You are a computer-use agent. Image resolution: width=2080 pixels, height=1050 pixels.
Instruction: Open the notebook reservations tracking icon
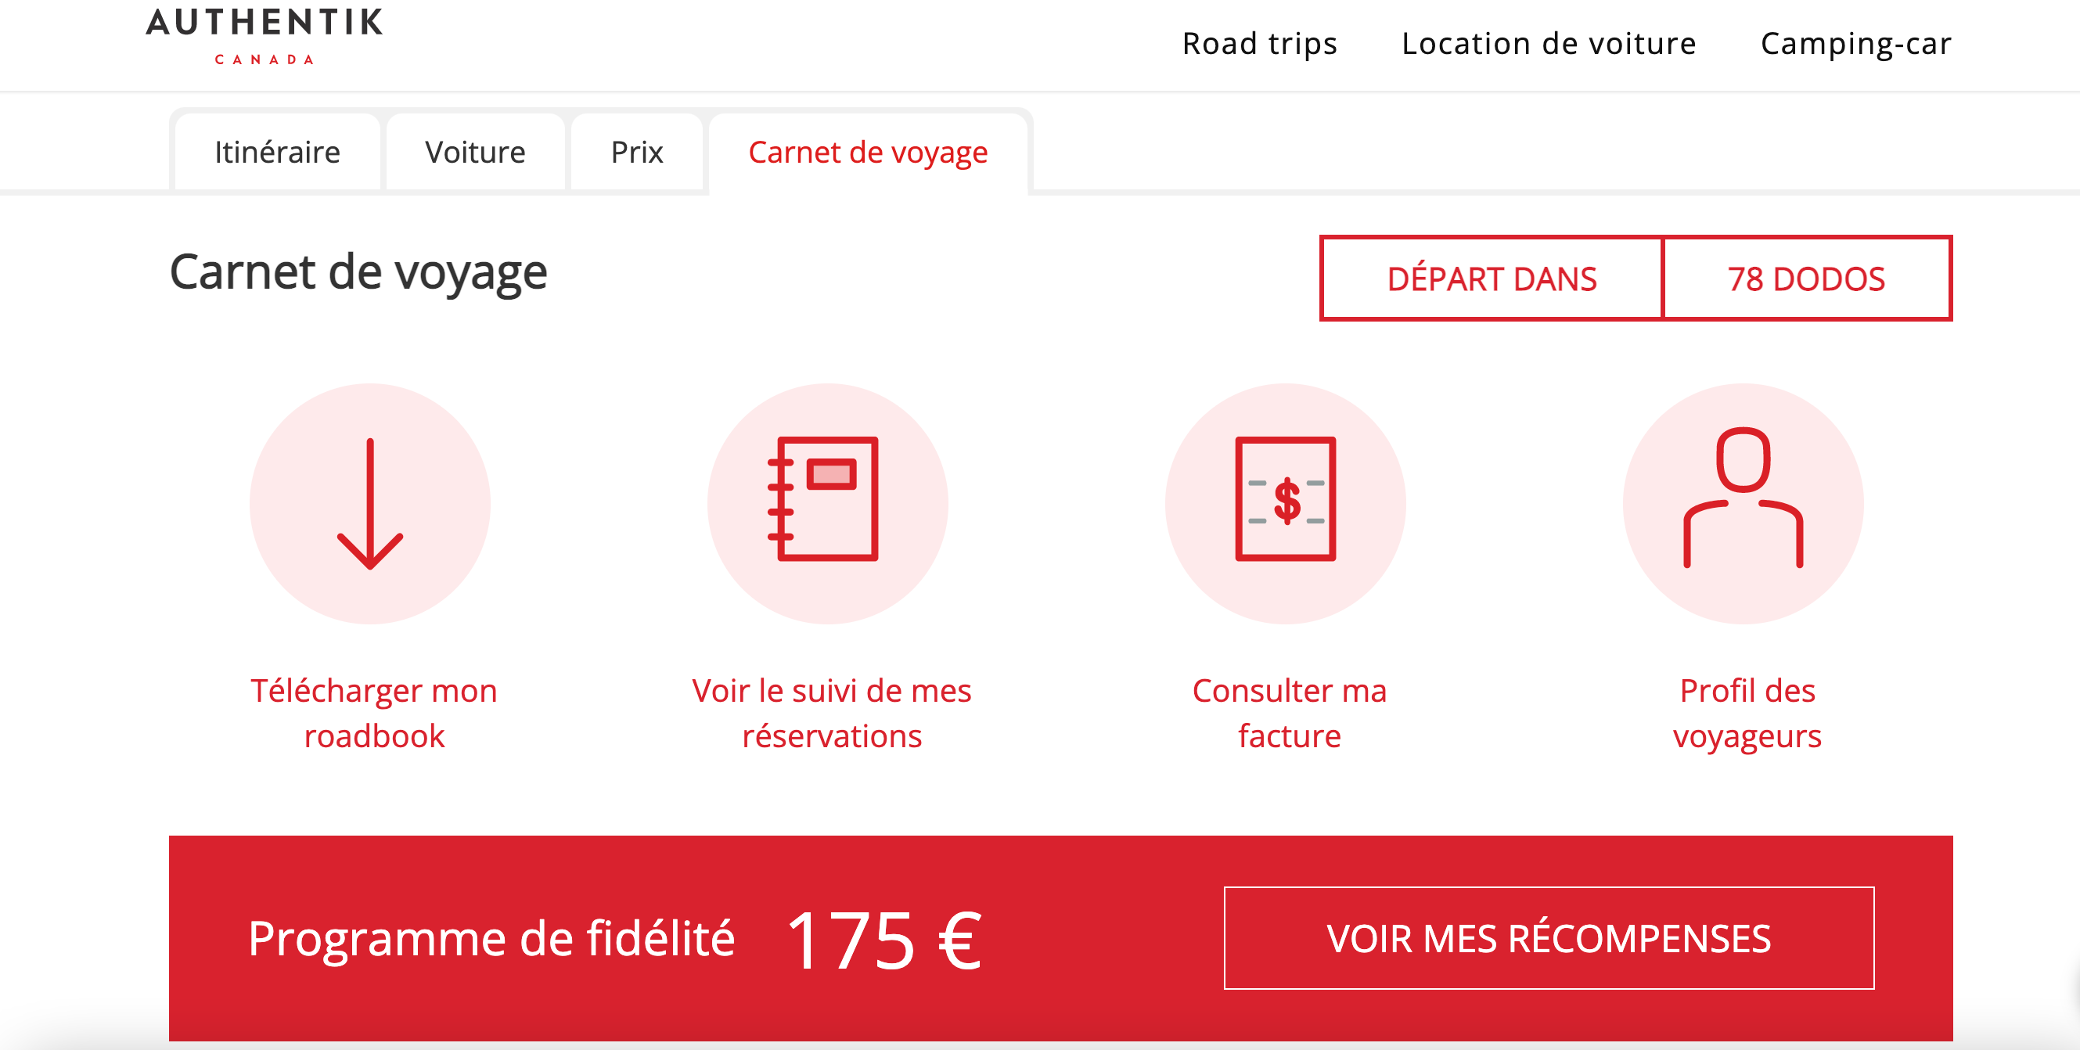(x=828, y=504)
